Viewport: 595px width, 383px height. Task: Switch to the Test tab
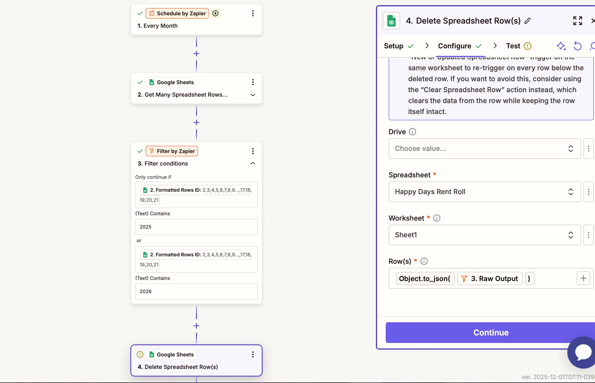(x=513, y=46)
